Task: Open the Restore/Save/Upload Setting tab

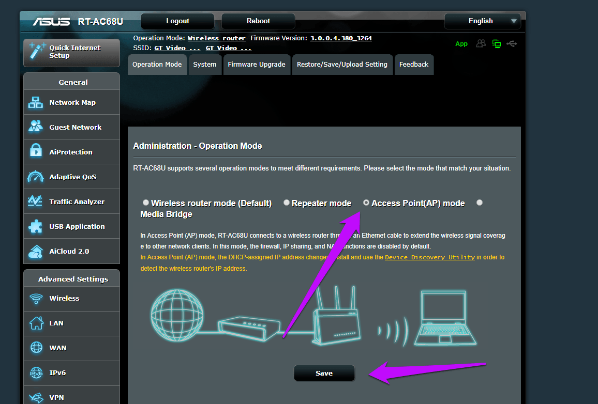Action: click(342, 65)
